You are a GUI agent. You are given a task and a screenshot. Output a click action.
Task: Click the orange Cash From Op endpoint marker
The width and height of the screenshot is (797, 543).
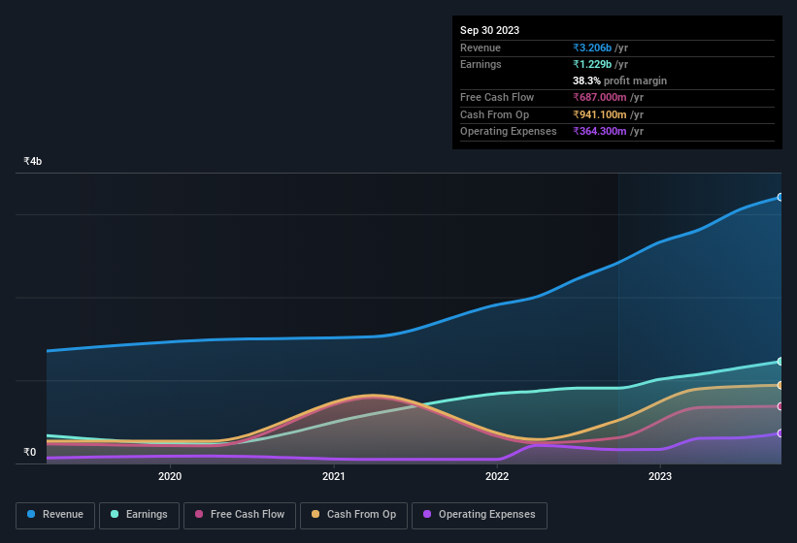780,385
